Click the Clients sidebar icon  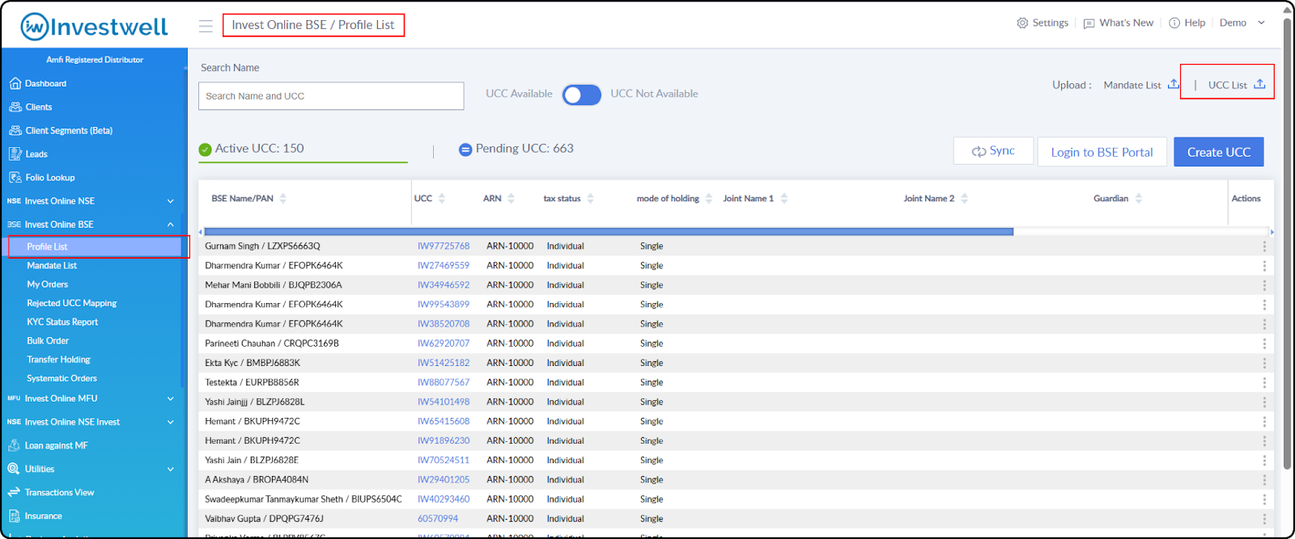pos(15,107)
